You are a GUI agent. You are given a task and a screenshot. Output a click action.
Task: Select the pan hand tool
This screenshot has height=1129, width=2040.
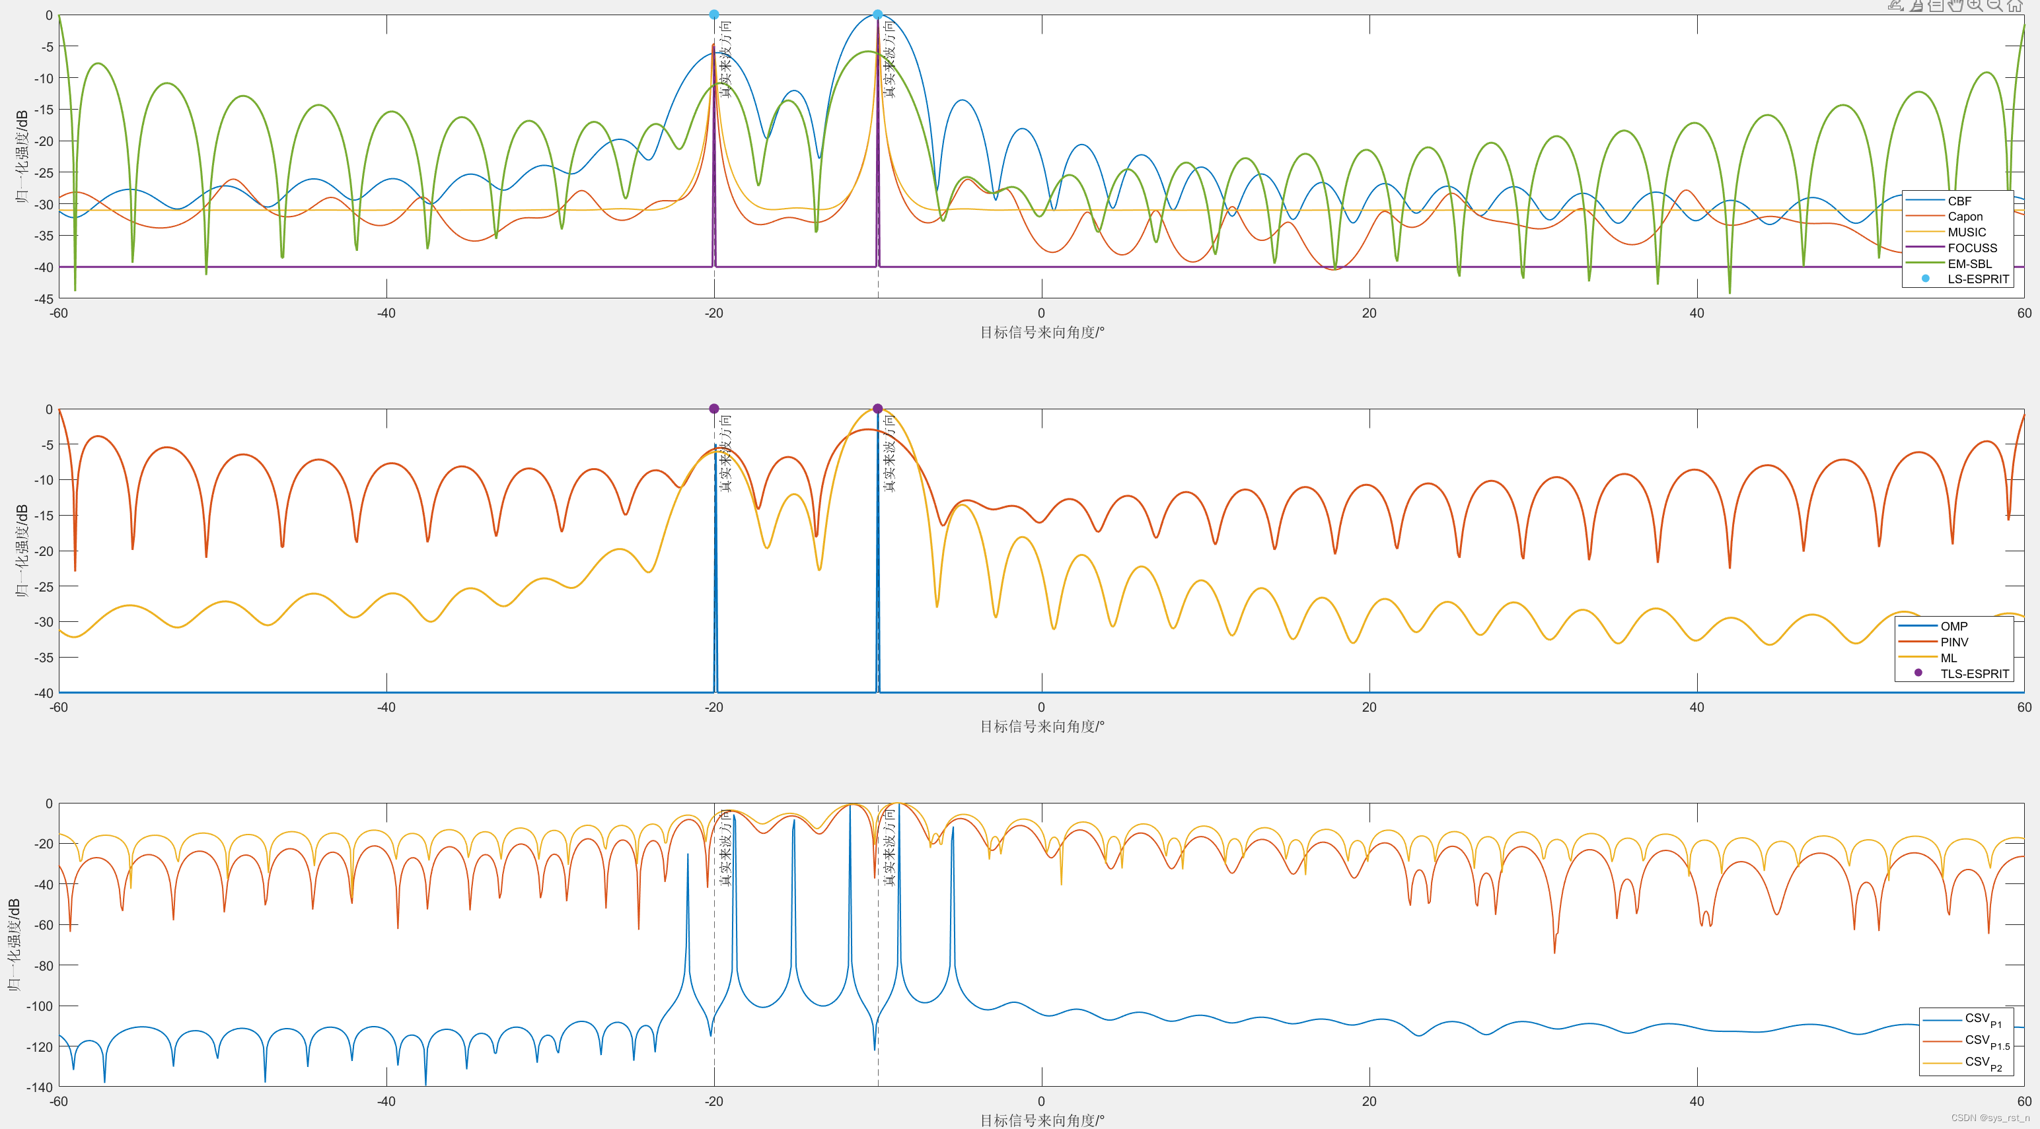[1956, 5]
